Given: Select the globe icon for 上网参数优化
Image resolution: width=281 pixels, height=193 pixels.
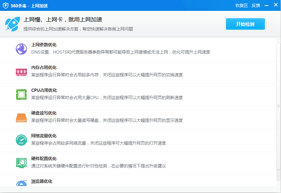Looking at the screenshot, I should (21, 49).
